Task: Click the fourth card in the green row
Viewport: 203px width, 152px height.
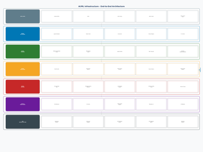Action: pos(151,51)
